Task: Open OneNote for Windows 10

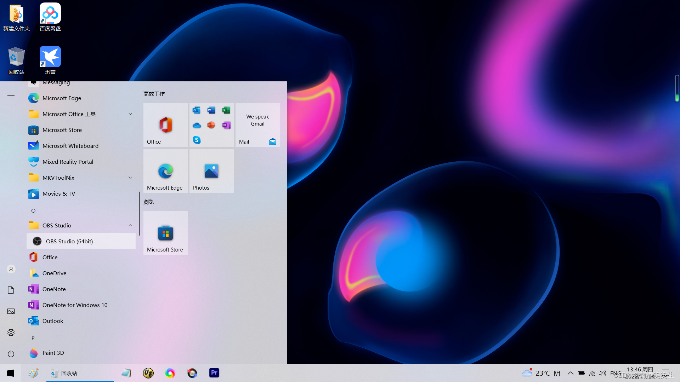Action: coord(81,305)
